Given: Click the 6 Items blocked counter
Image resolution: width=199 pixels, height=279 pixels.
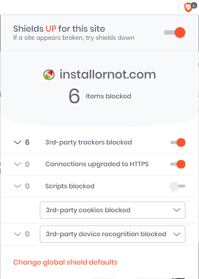Looking at the screenshot, I should (100, 96).
